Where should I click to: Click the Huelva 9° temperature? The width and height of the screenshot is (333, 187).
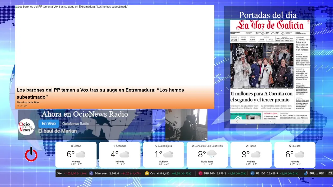coord(246,154)
